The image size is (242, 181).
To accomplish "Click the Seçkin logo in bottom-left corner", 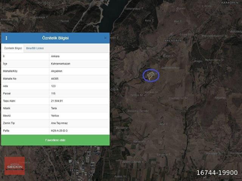I will click(14, 166).
